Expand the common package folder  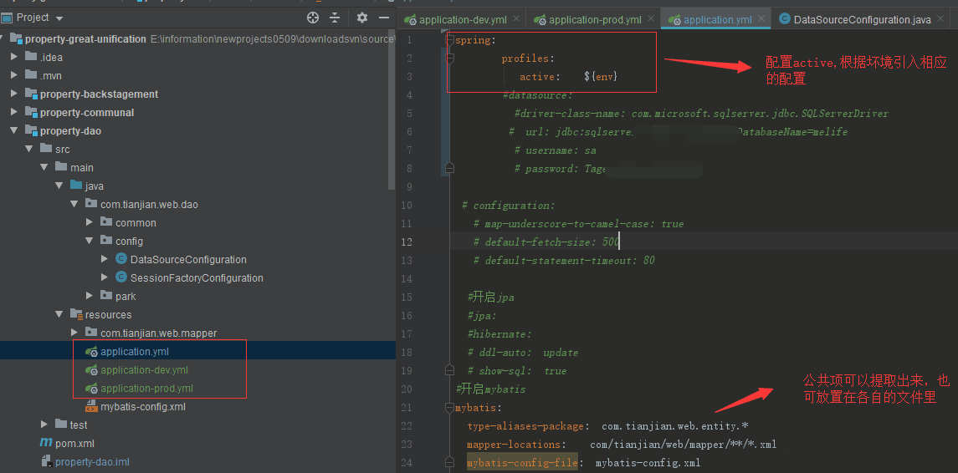[90, 223]
